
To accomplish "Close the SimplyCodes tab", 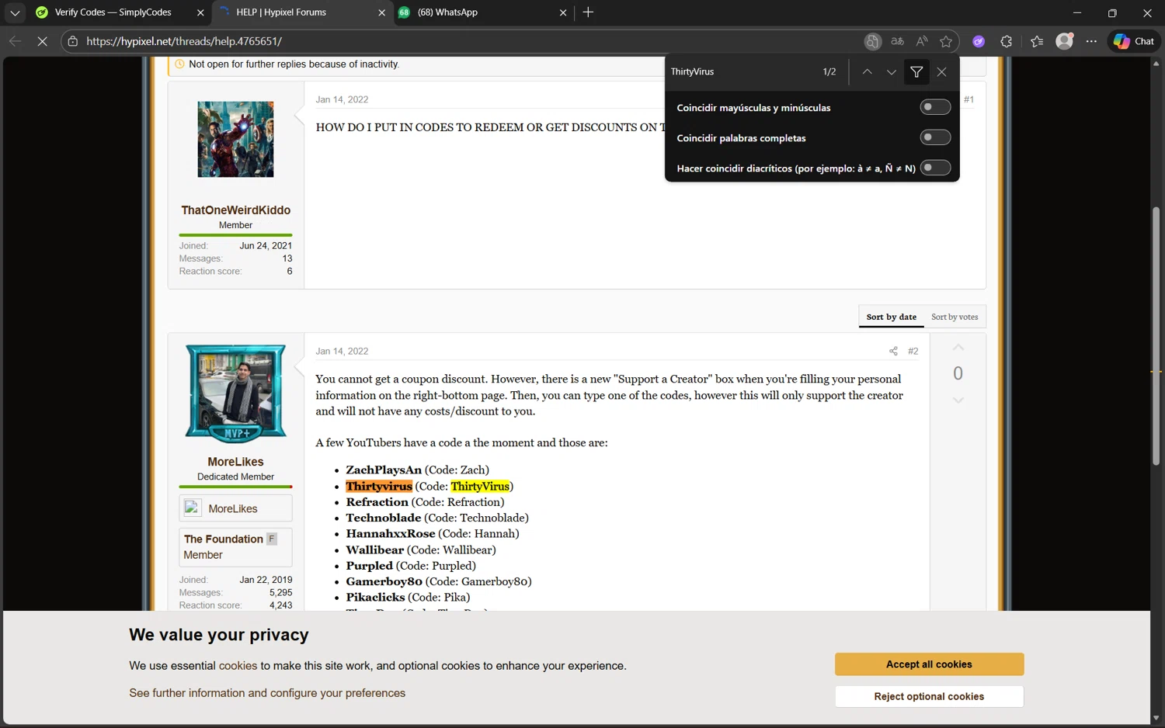I will pos(200,12).
